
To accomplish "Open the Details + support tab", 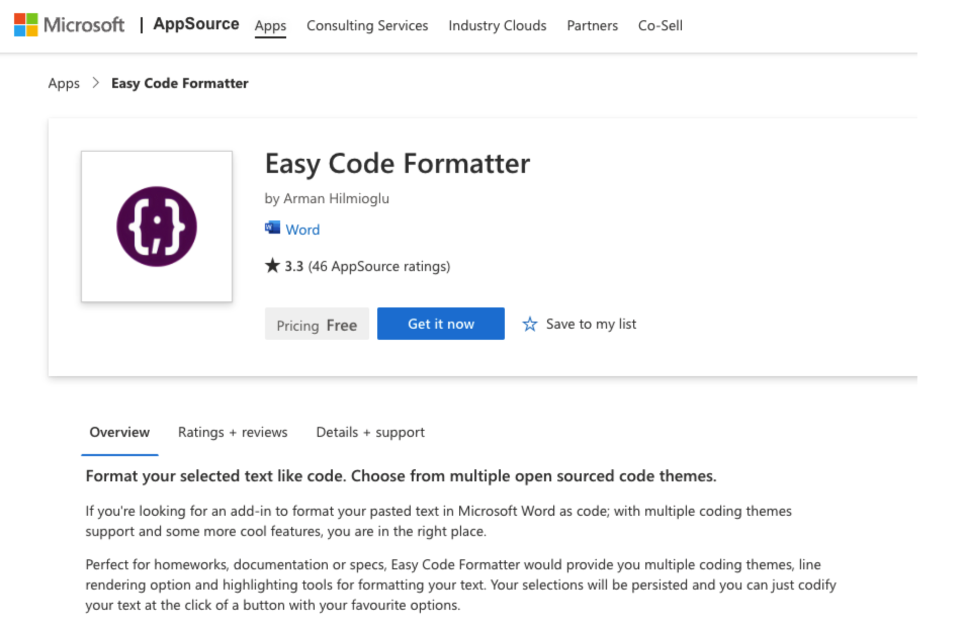I will (370, 432).
